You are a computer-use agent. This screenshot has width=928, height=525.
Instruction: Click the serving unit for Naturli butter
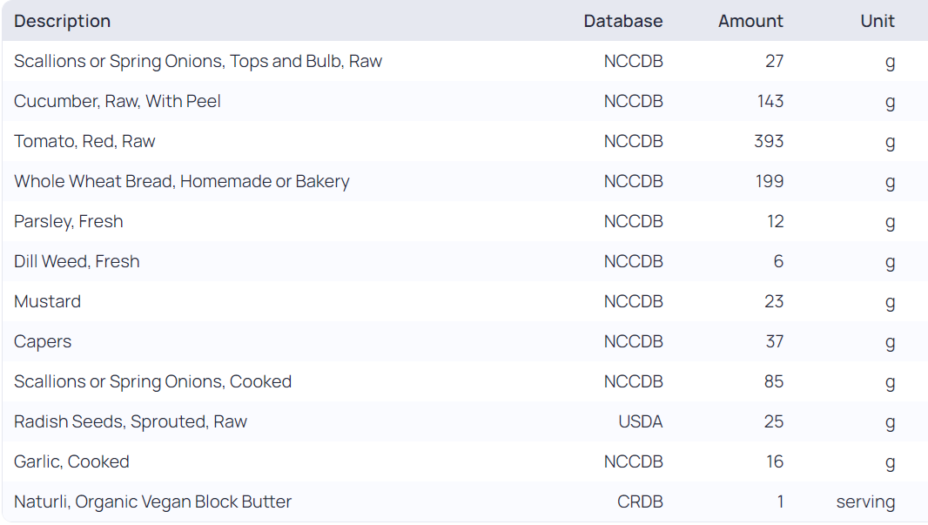click(865, 501)
